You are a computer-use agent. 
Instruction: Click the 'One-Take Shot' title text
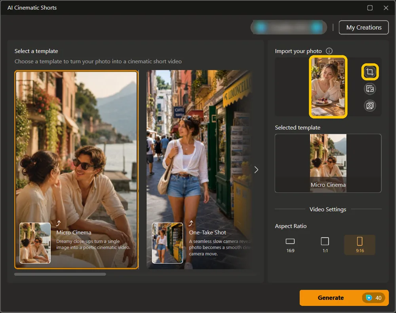point(208,232)
